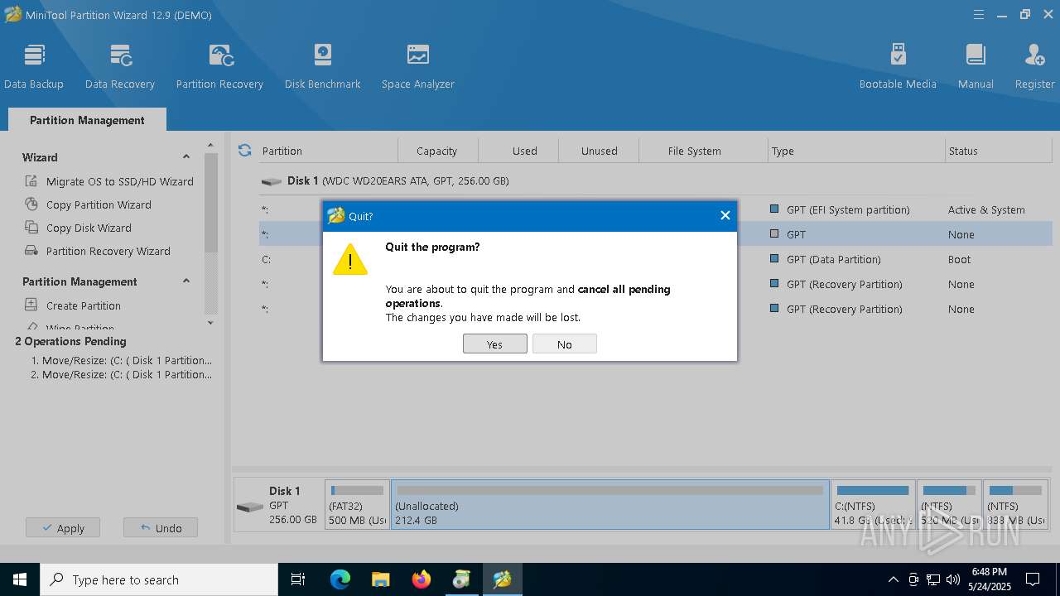This screenshot has height=596, width=1060.
Task: Choose Create Partition in sidebar
Action: [x=83, y=305]
